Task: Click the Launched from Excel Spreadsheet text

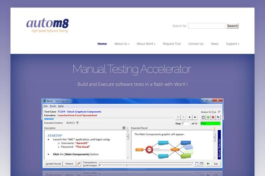Action: point(77,115)
